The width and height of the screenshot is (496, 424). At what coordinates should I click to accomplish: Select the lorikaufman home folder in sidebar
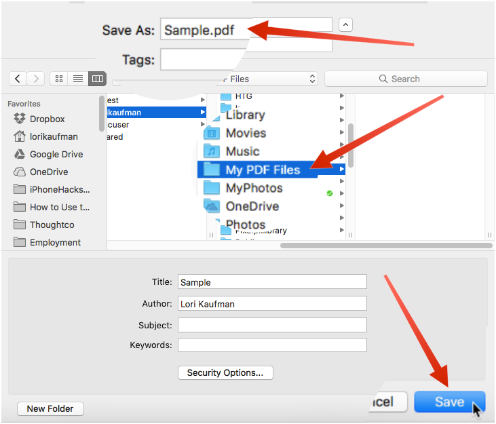[55, 136]
